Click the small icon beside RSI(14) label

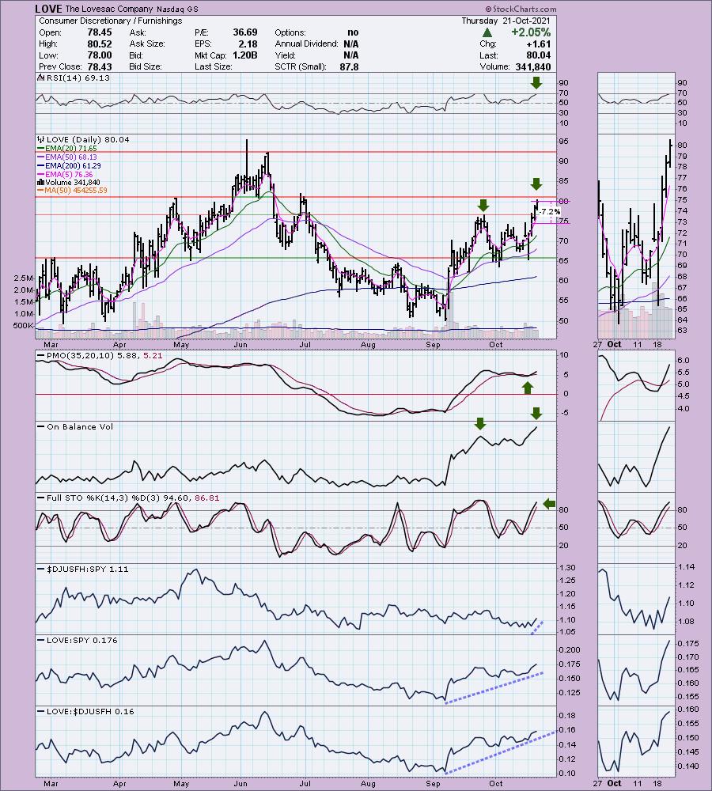pyautogui.click(x=42, y=78)
